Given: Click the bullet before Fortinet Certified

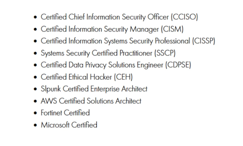Looking at the screenshot, I should tap(36, 113).
